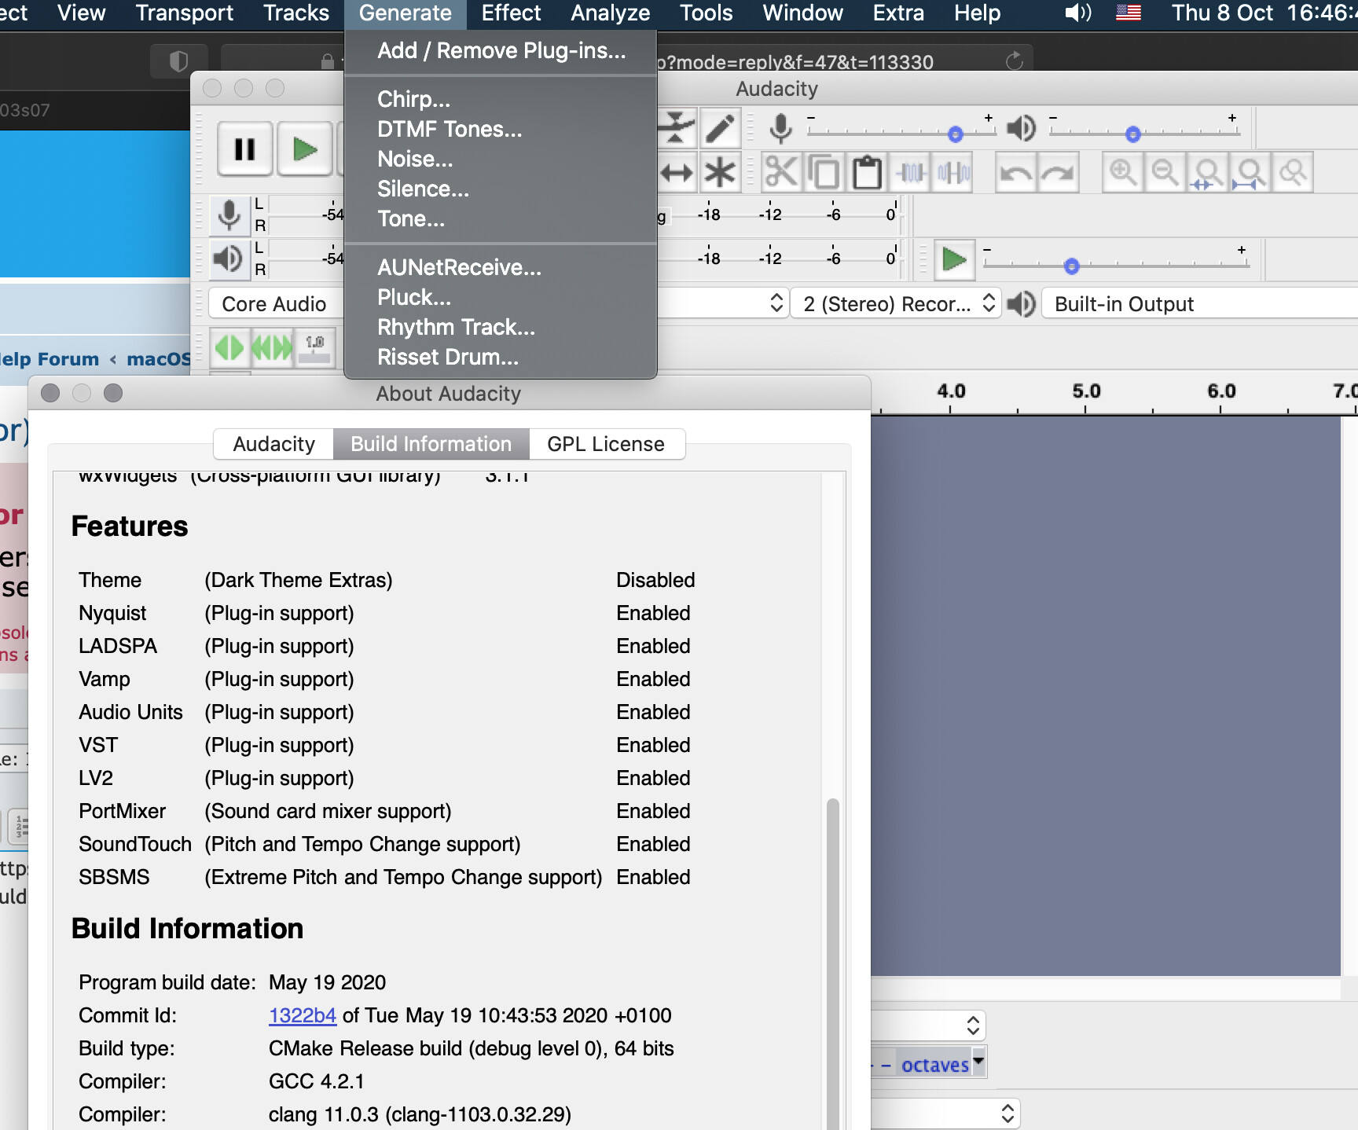Choose Silence... from Generate menu
The height and width of the screenshot is (1130, 1358).
point(501,189)
